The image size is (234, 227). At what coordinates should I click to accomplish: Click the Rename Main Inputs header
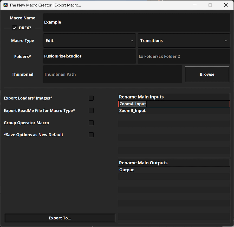point(174,97)
